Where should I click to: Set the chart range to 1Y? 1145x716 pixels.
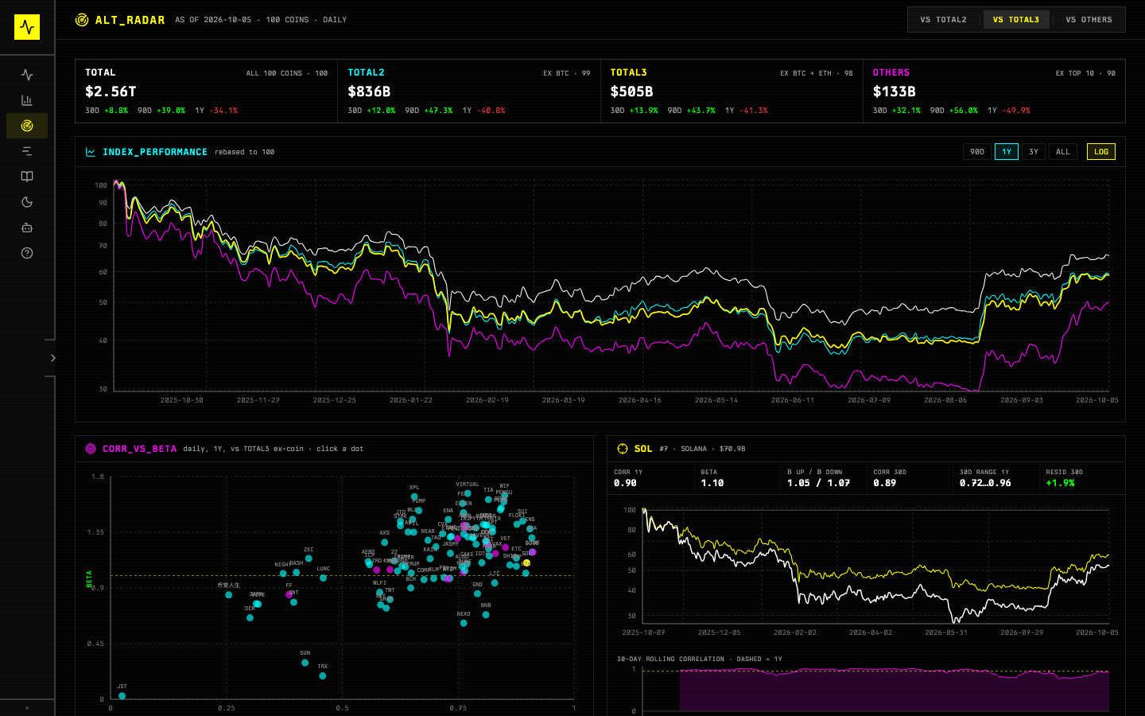pos(1007,152)
